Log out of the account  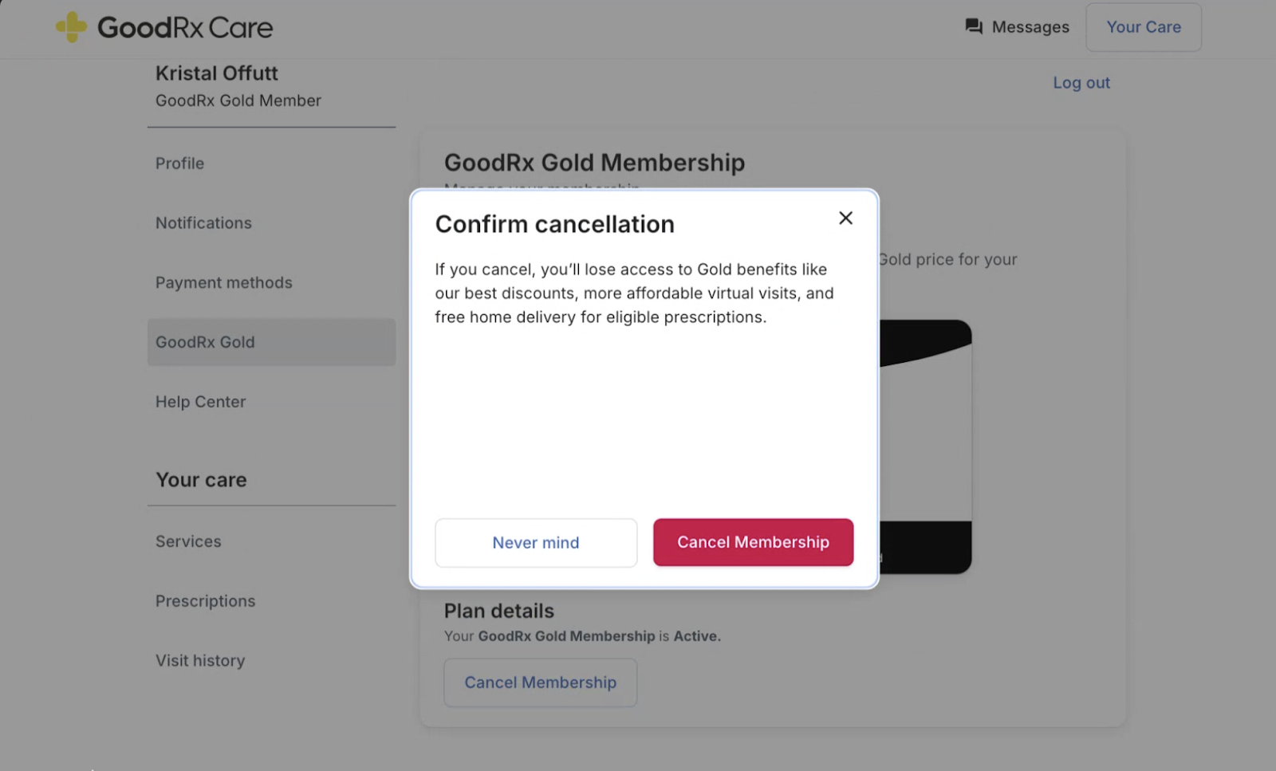pos(1081,82)
